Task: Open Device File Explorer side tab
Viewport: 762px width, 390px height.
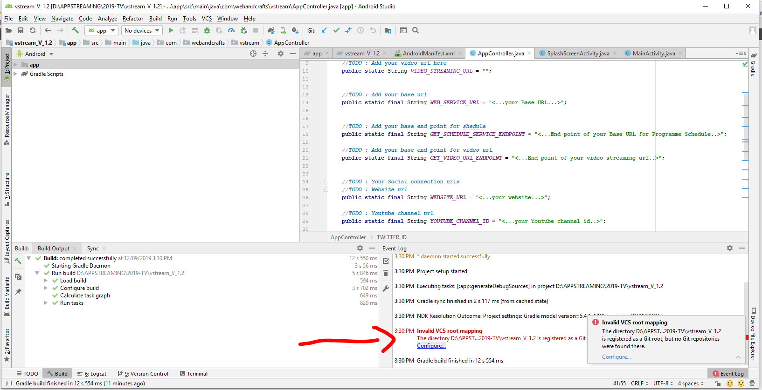Action: [x=753, y=334]
